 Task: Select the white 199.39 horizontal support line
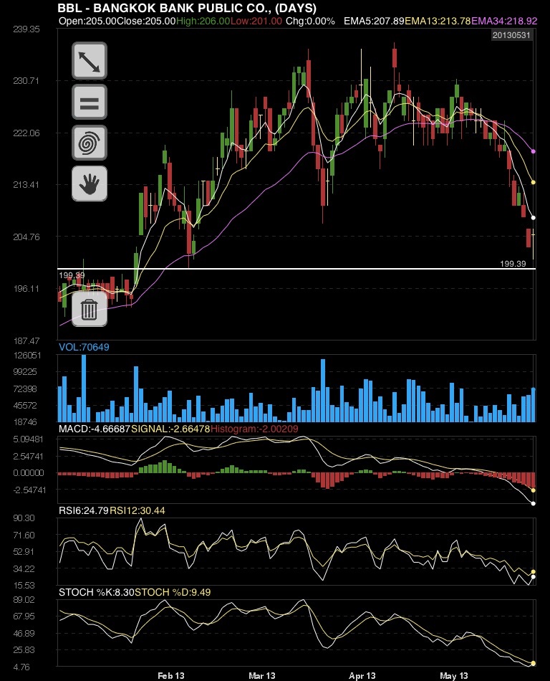click(x=296, y=269)
